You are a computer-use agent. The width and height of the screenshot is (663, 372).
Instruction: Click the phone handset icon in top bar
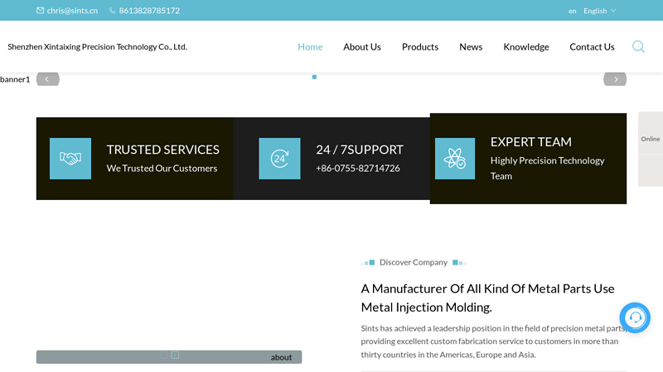pos(112,11)
